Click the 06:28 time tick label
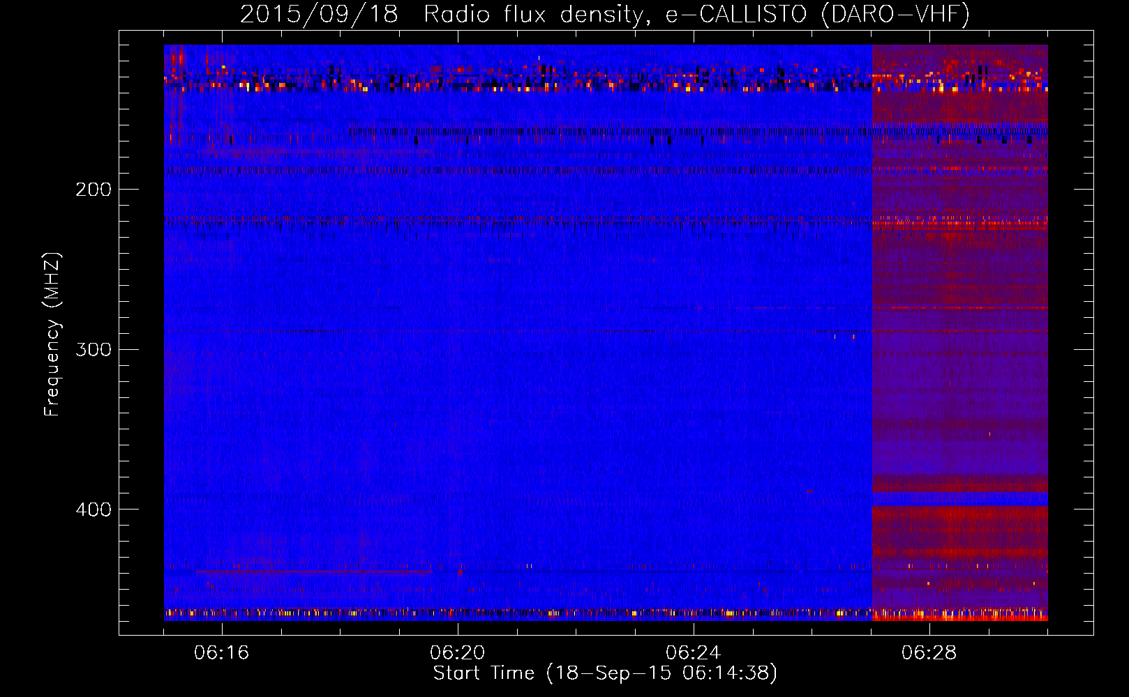The image size is (1129, 697). 929,653
